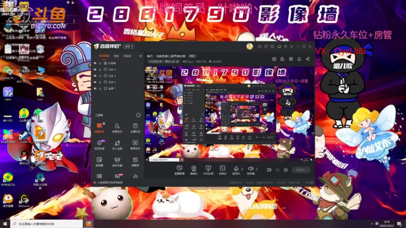Expand the speaker dropdown arrow
Image resolution: width=406 pixels, height=228 pixels.
tap(257, 169)
